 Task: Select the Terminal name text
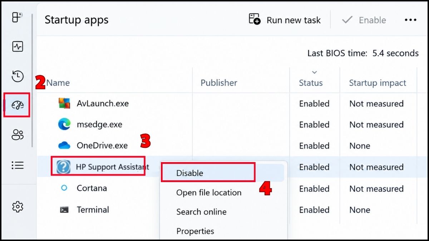(93, 210)
